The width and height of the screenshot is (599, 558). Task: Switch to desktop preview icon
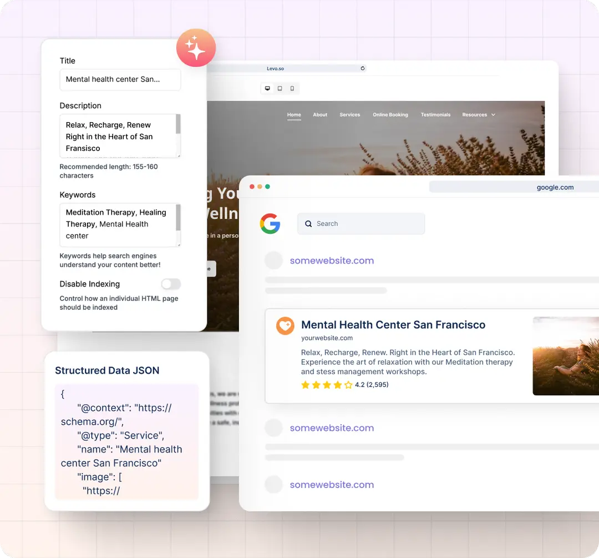267,88
